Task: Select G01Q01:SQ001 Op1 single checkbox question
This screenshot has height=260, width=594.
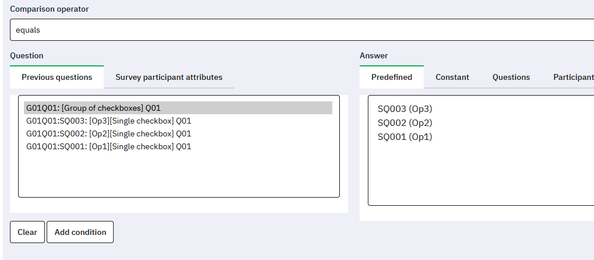Action: [109, 147]
